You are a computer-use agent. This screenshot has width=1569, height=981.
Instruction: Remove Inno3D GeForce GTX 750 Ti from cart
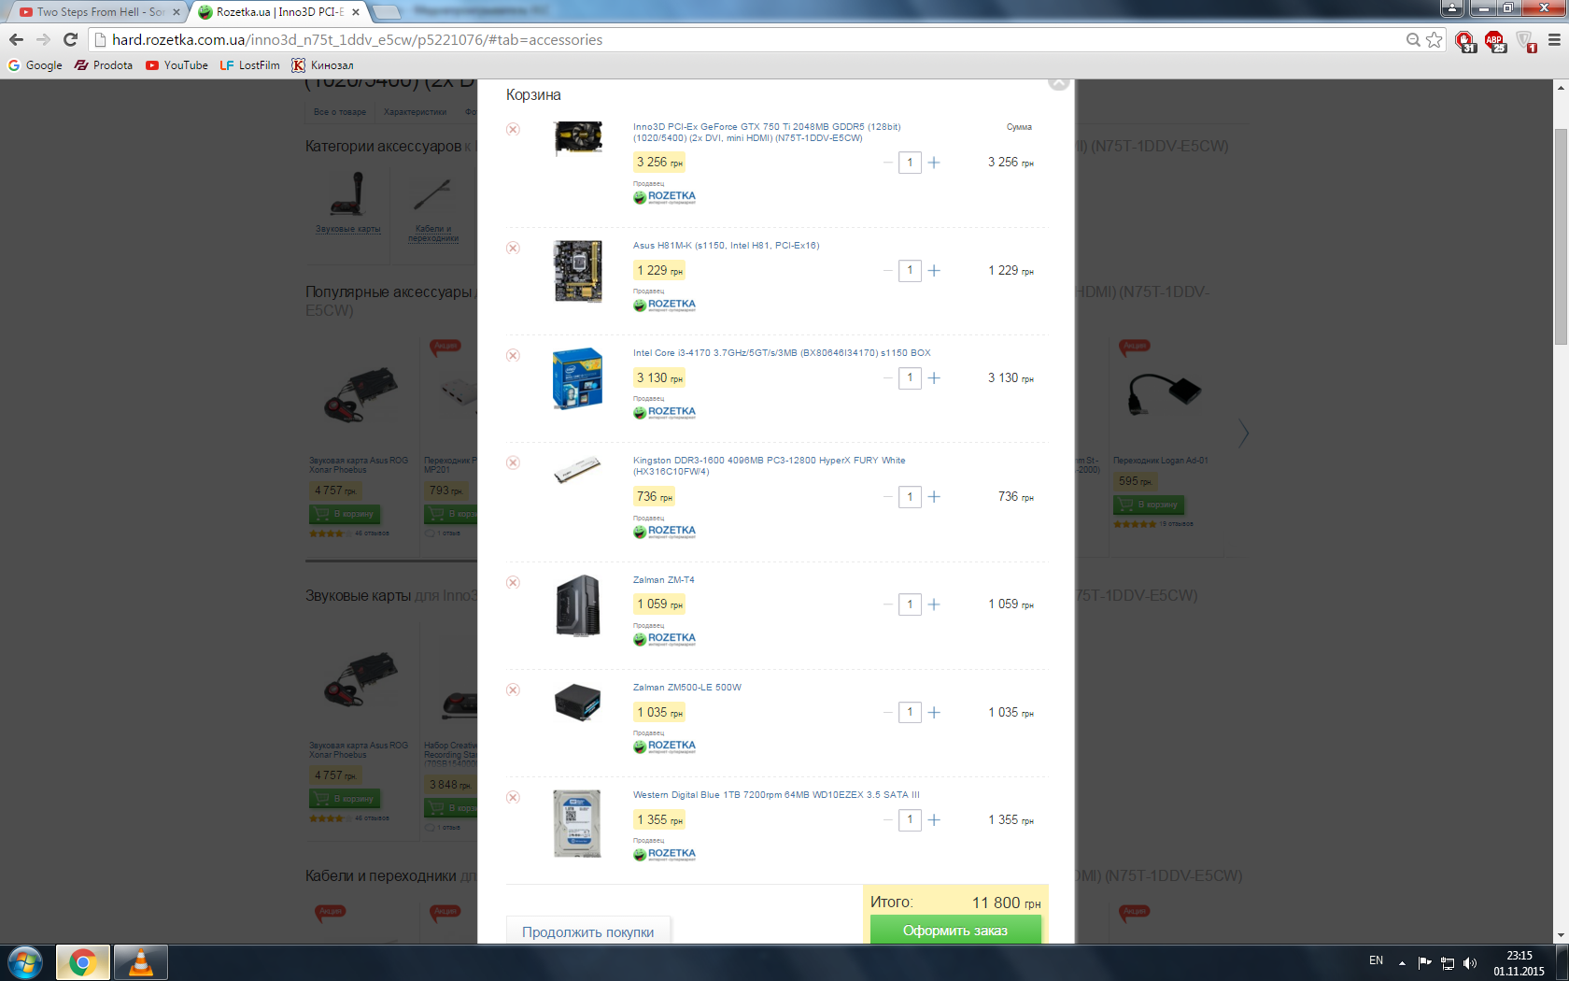pos(513,129)
